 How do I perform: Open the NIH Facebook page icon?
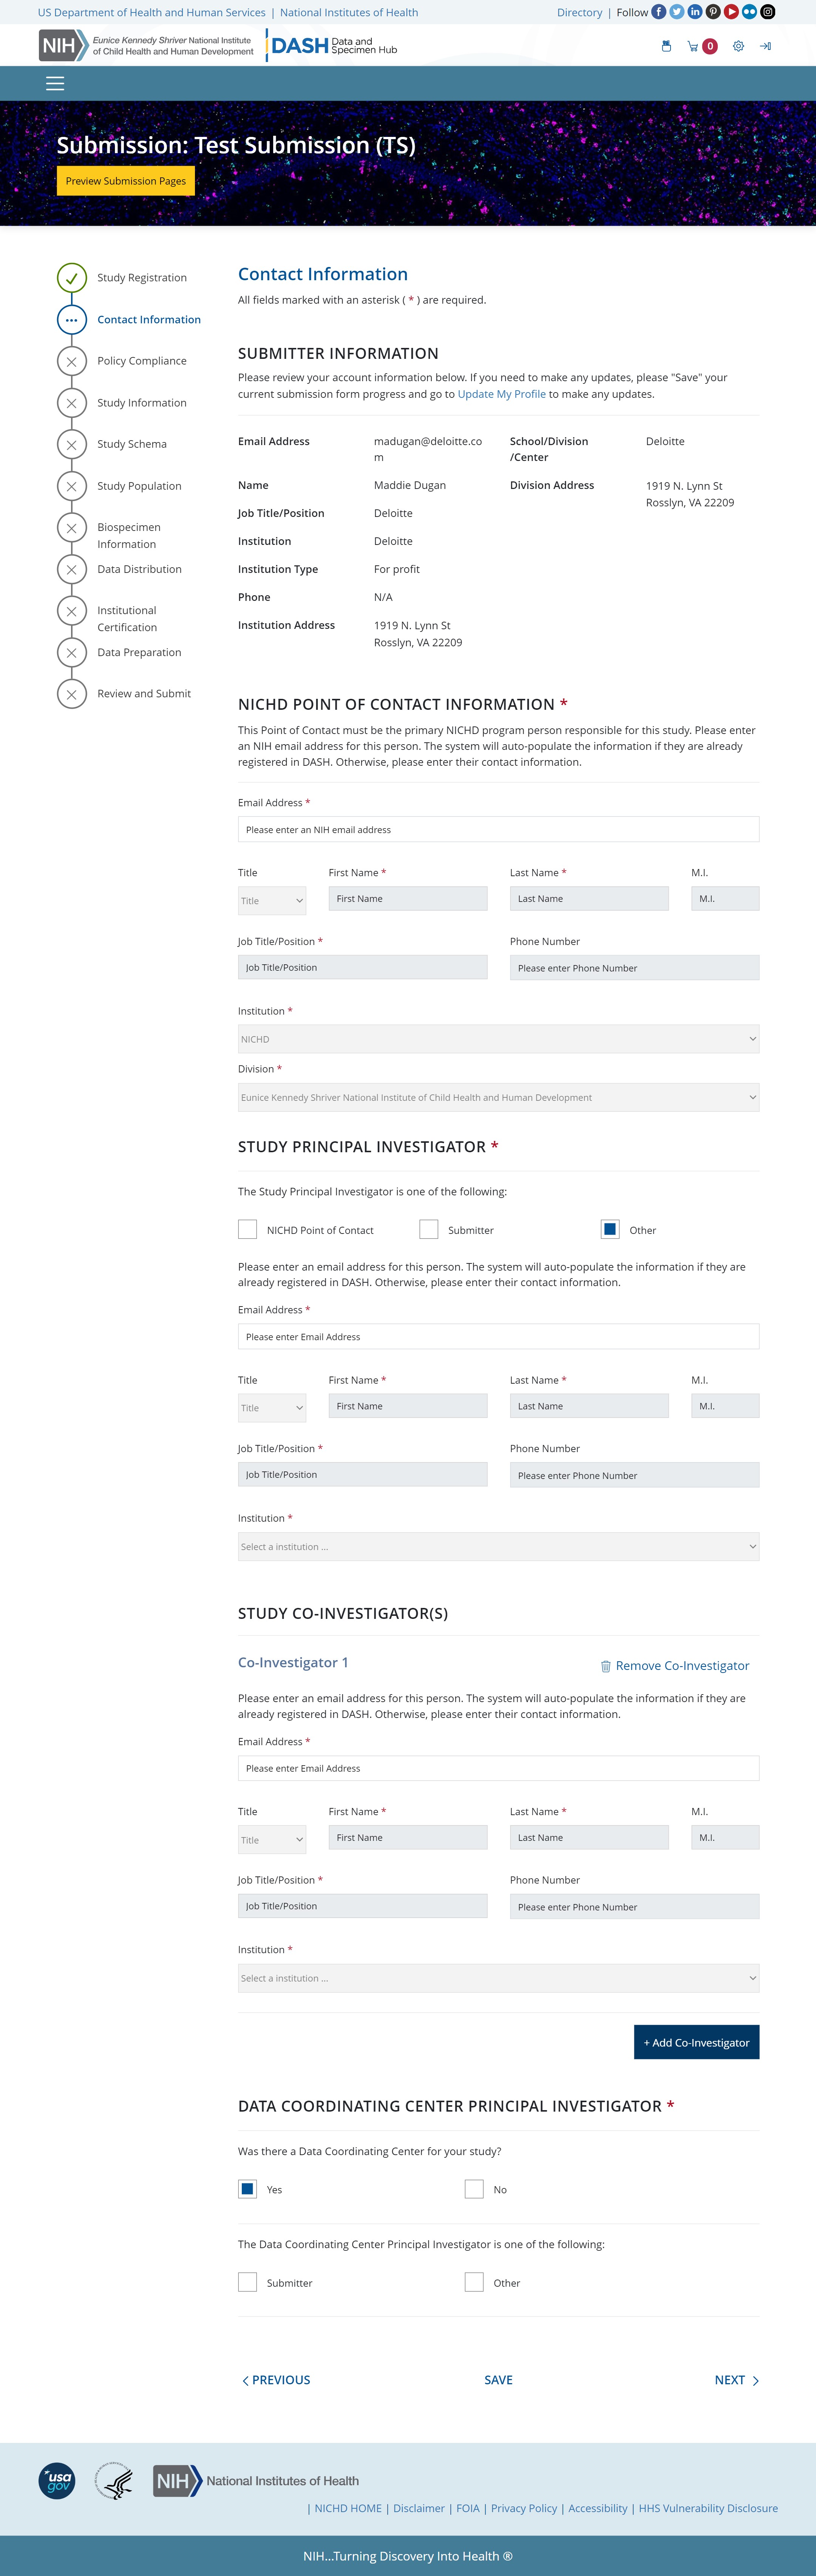click(x=658, y=12)
